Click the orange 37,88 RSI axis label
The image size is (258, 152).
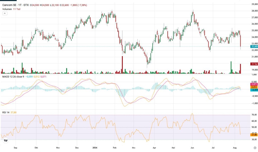[254, 135]
